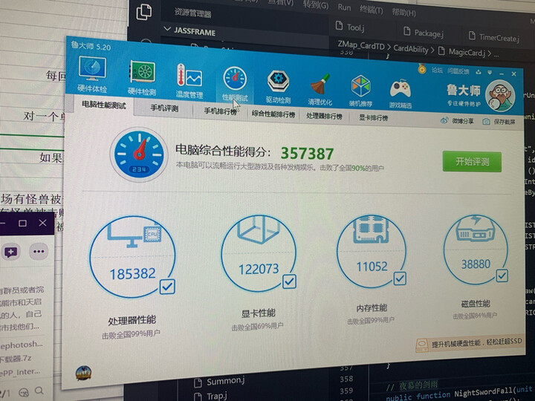Viewport: 535px width, 401px height.
Task: Open Tool.j editor tab in VS Code
Action: [351, 27]
